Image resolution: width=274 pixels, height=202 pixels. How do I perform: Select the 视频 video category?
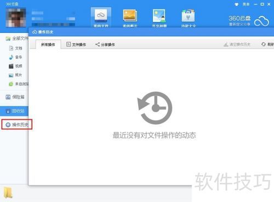click(x=15, y=66)
